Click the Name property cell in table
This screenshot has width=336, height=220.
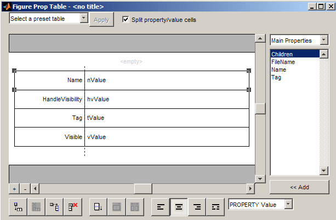[49, 80]
